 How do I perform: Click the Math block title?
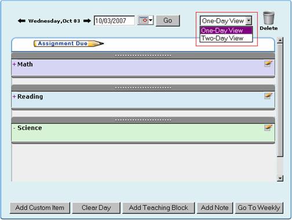(25, 64)
